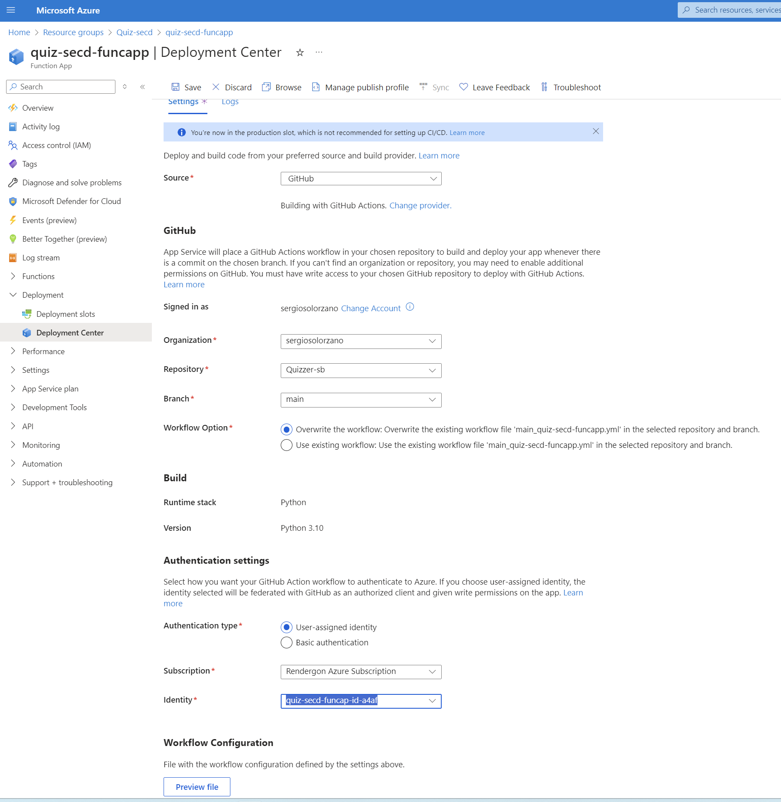Open the Source dropdown showing GitHub
The image size is (781, 802).
361,179
